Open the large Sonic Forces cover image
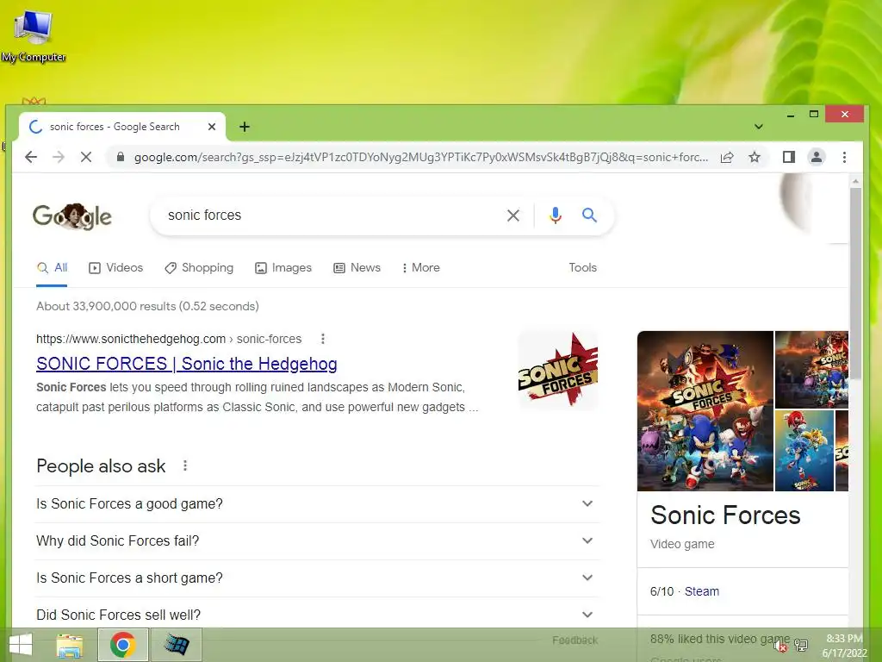The image size is (882, 662). 705,411
